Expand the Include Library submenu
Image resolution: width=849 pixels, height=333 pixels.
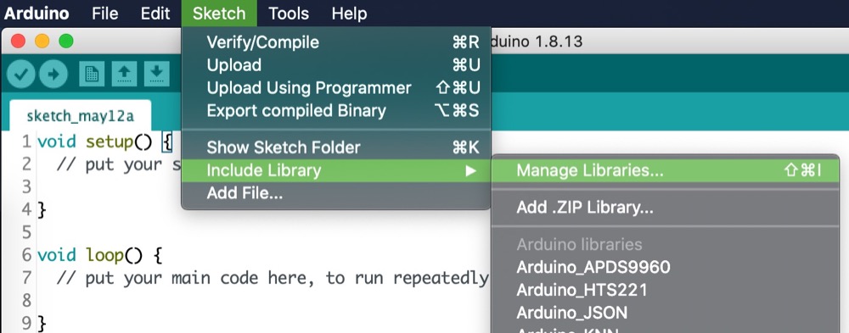335,170
